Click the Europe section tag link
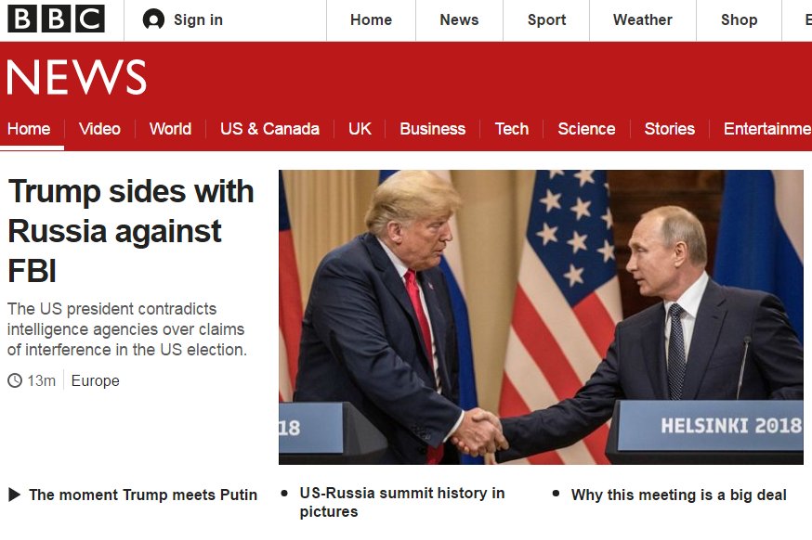The image size is (812, 540). [x=96, y=380]
